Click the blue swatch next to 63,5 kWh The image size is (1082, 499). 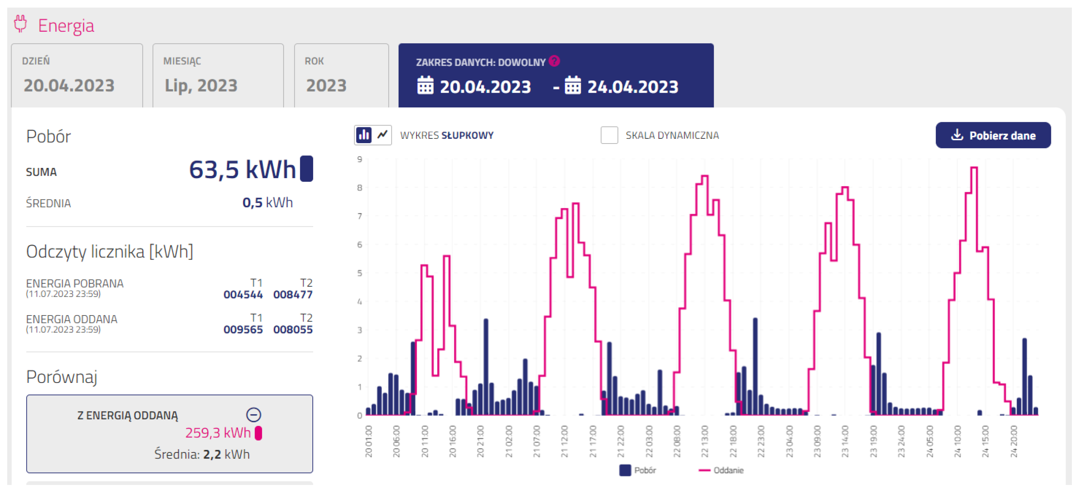[x=307, y=169]
